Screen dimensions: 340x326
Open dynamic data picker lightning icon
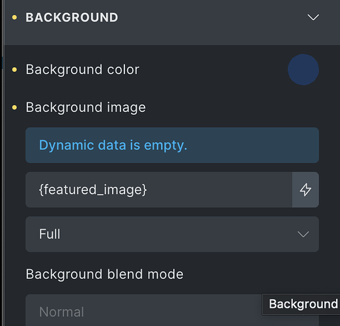point(305,190)
